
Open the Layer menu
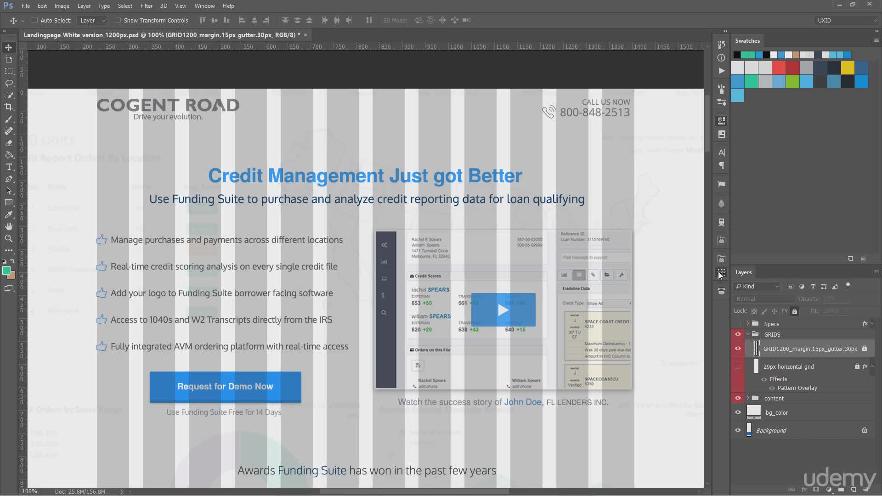coord(84,6)
